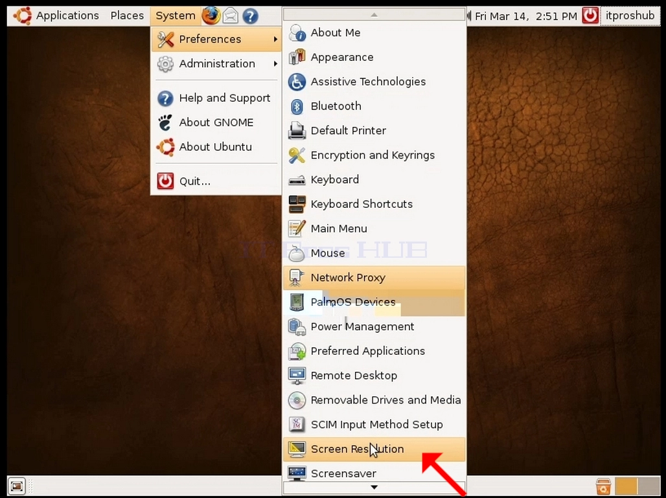The image size is (666, 498).
Task: Click the Preferred Applications icon
Action: pyautogui.click(x=297, y=351)
